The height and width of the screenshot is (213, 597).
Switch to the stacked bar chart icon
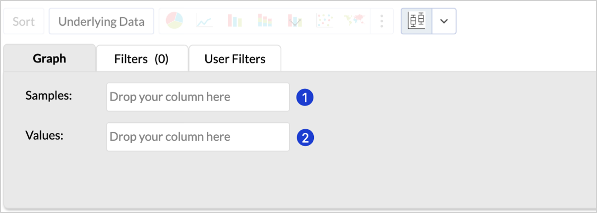(x=265, y=21)
